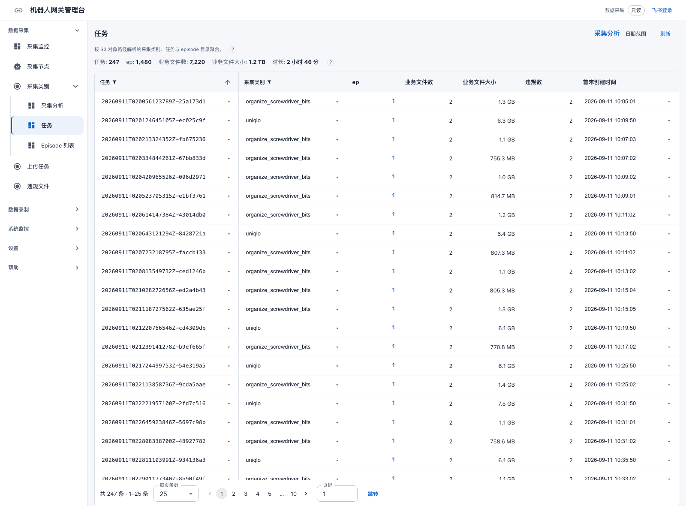Image resolution: width=686 pixels, height=506 pixels.
Task: Open the caret beside time 2026-09-11 10:05:01
Action: [x=669, y=102]
